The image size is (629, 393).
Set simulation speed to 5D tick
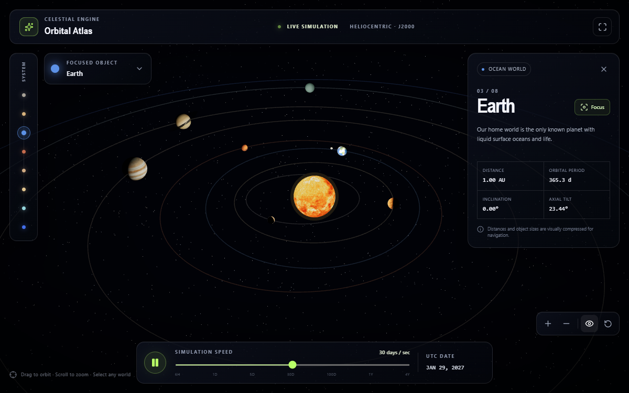tap(252, 375)
